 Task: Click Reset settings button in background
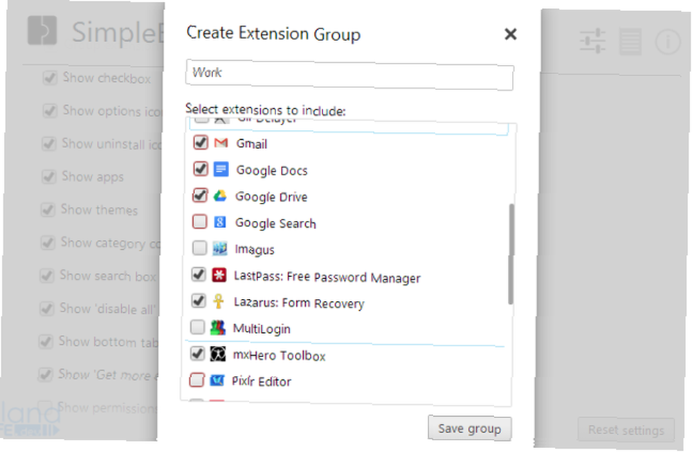626,430
